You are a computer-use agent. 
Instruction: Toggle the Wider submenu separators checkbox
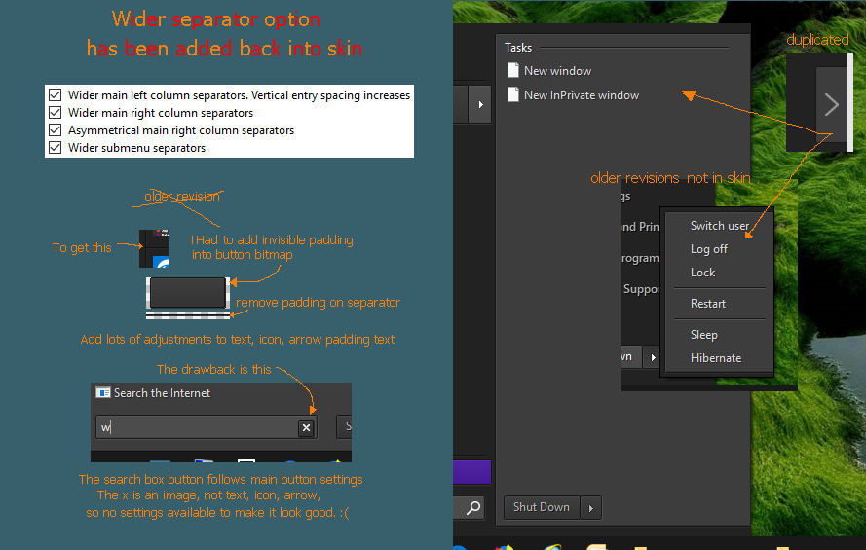pyautogui.click(x=56, y=148)
